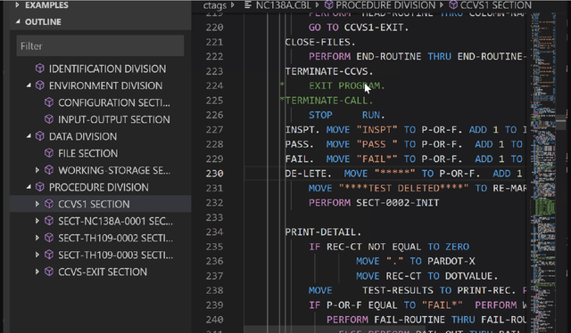Select INPUT-OUTPUT SECTION outline entry
Image resolution: width=571 pixels, height=333 pixels.
114,119
